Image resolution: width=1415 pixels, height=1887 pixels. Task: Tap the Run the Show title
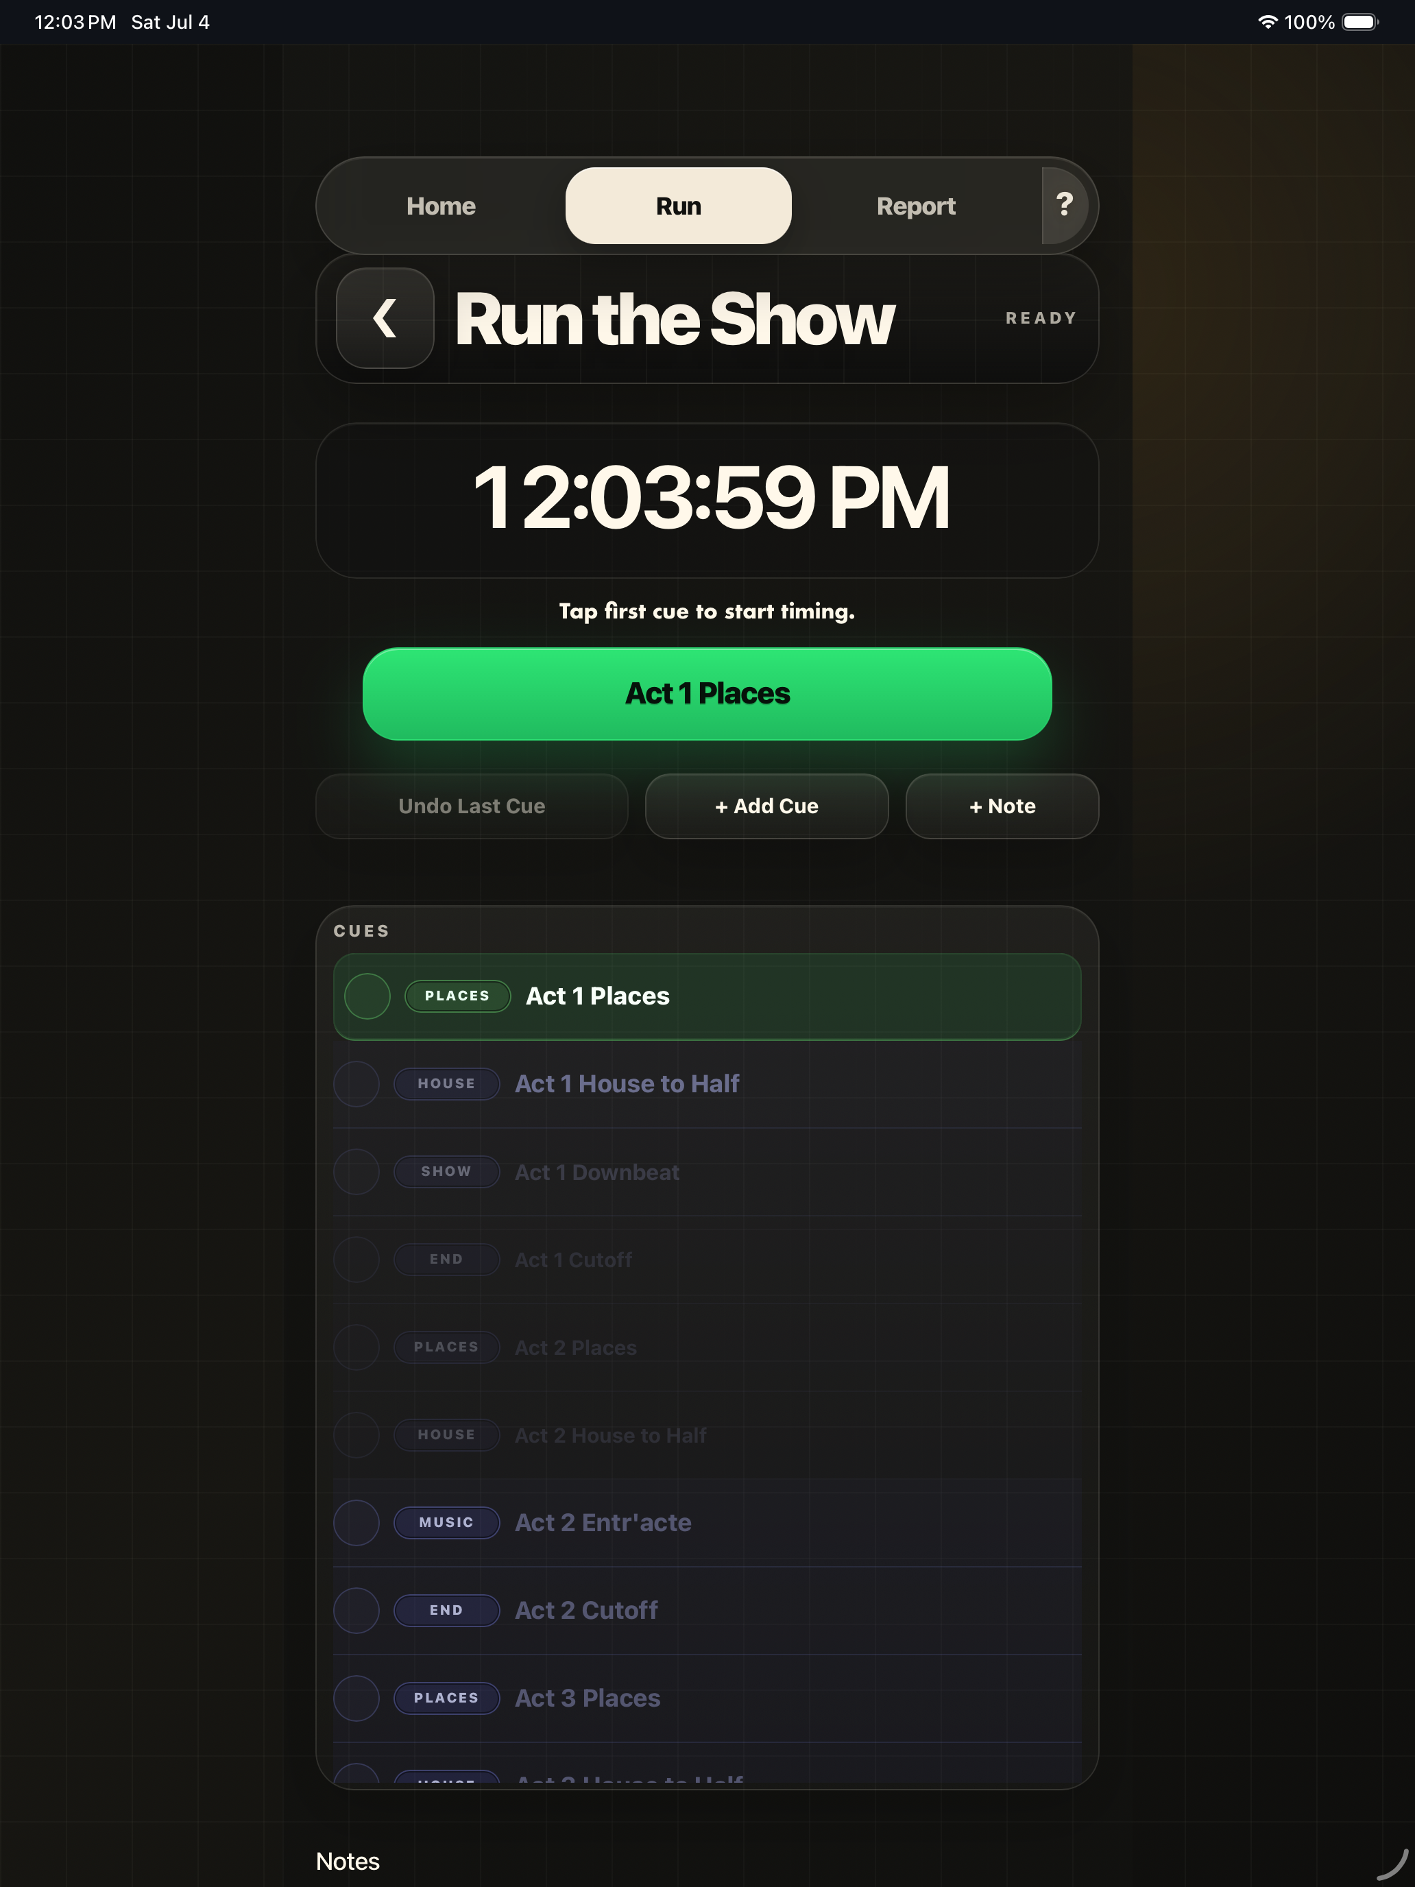(675, 320)
